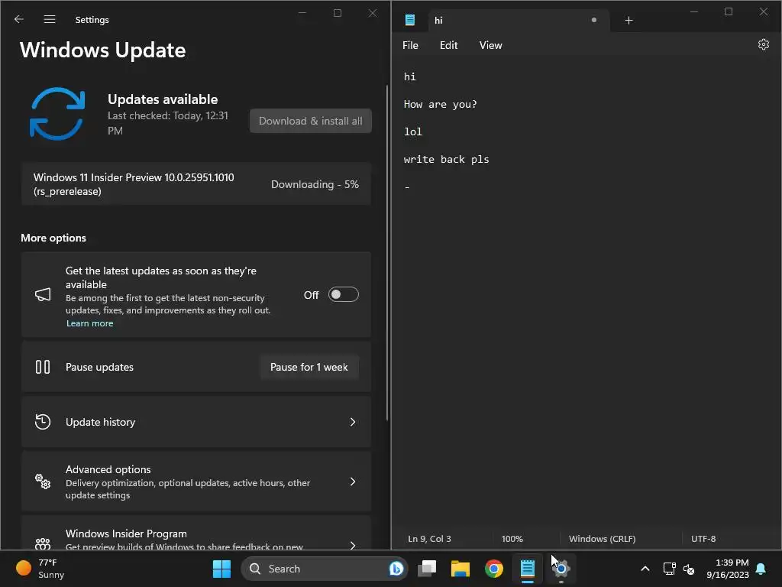Open the File menu in Notepad
Viewport: 782px width, 587px height.
[x=410, y=45]
